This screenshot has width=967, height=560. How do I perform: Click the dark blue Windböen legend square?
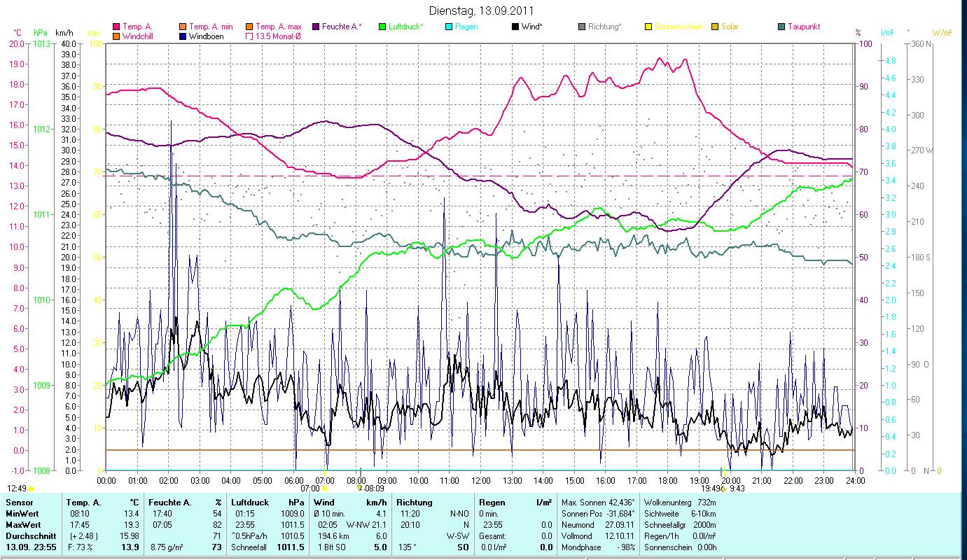pos(183,36)
